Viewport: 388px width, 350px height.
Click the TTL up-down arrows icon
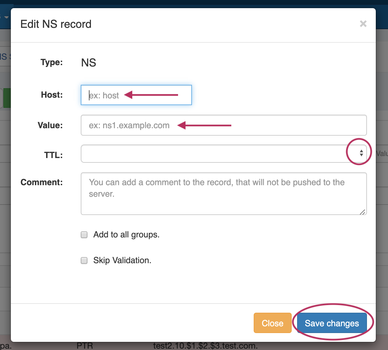click(361, 153)
